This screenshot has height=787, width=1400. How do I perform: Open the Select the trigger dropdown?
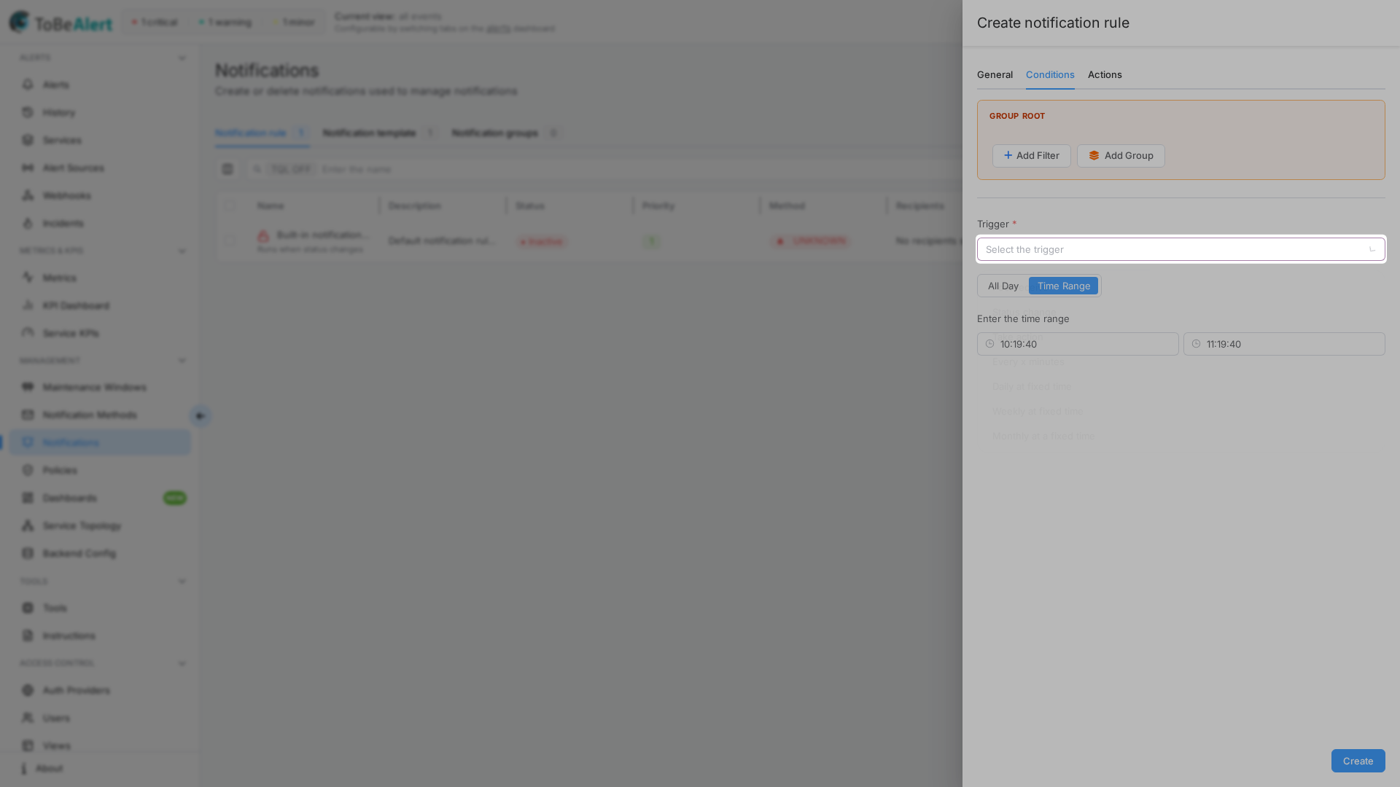1181,249
